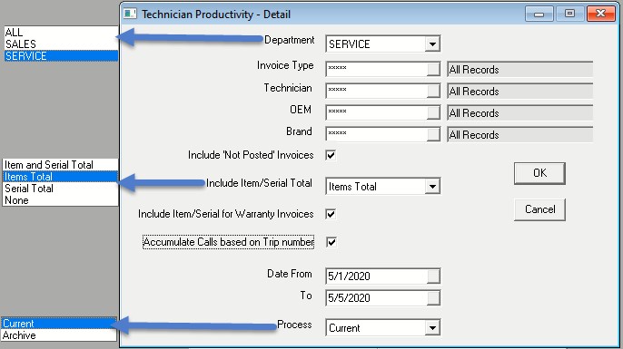Click the OK button
623x349 pixels.
(x=539, y=173)
